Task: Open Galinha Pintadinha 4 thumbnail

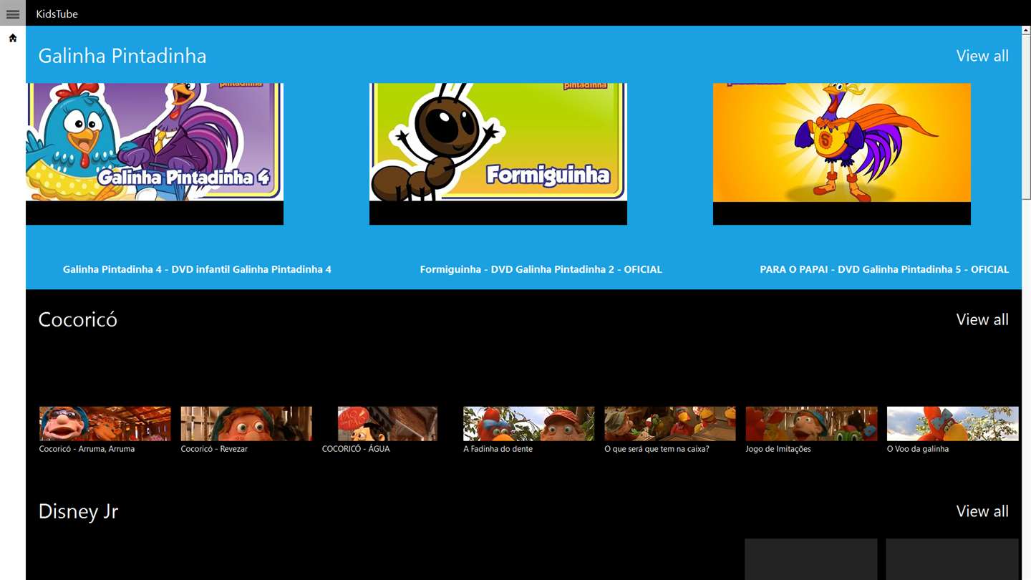Action: 155,154
